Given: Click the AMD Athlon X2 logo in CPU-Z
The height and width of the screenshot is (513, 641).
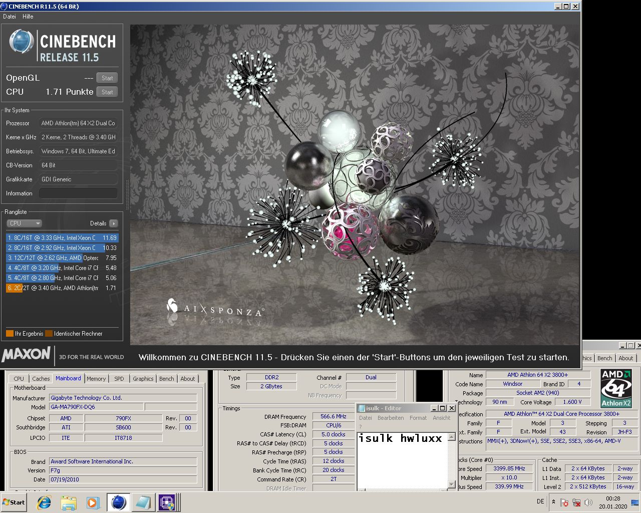Looking at the screenshot, I should (x=616, y=388).
